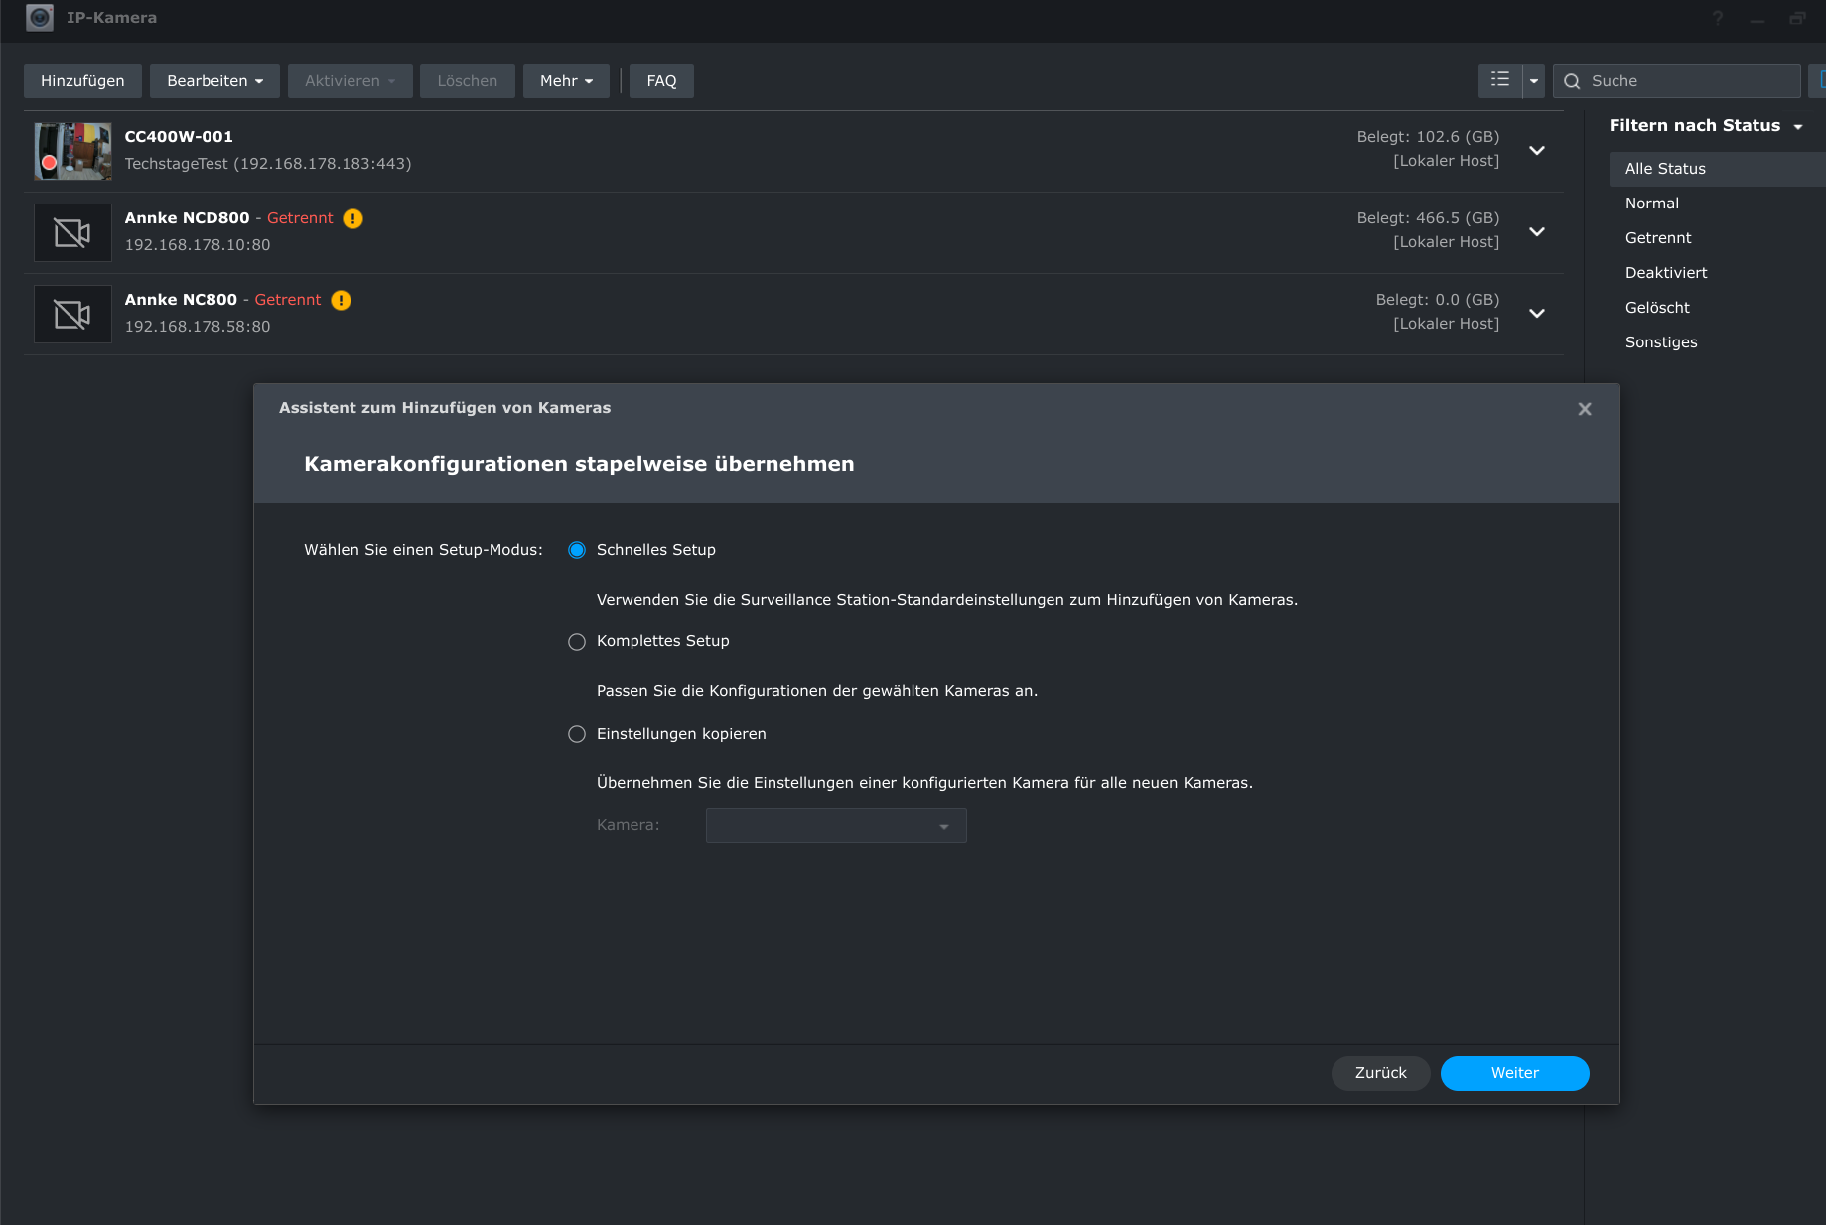1826x1225 pixels.
Task: Click the search magnifier icon
Action: [1572, 81]
